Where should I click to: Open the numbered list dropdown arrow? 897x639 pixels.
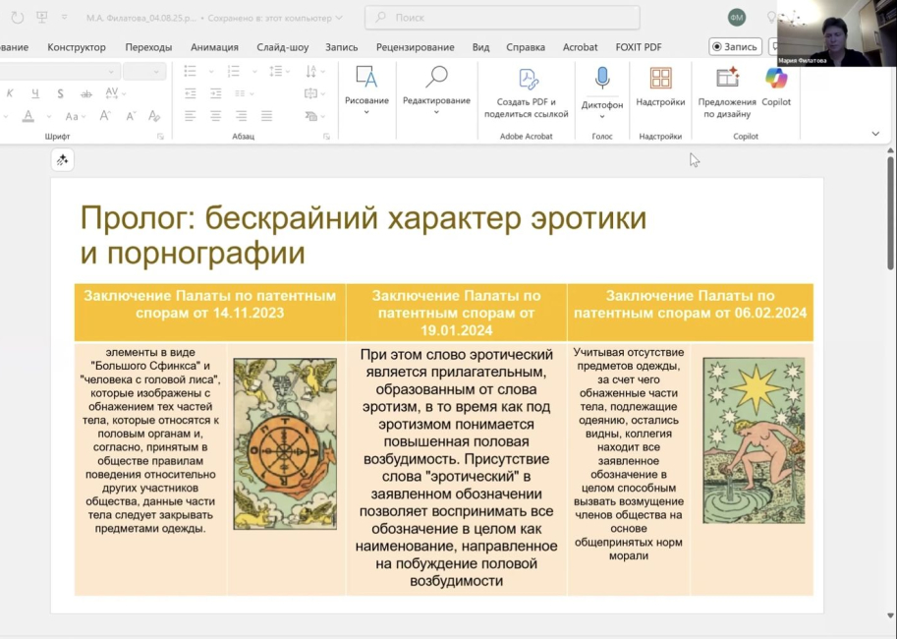pos(254,72)
